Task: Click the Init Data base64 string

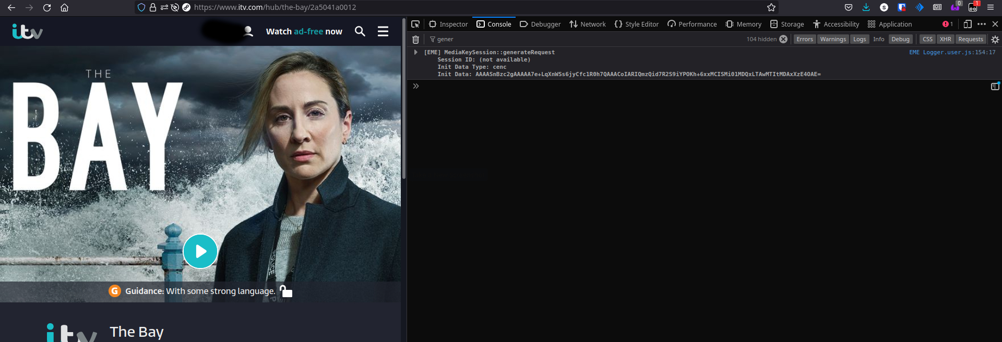Action: 648,74
